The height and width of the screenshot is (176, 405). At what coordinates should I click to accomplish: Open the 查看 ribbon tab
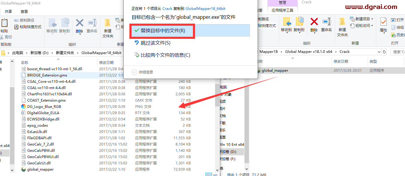(x=24, y=12)
